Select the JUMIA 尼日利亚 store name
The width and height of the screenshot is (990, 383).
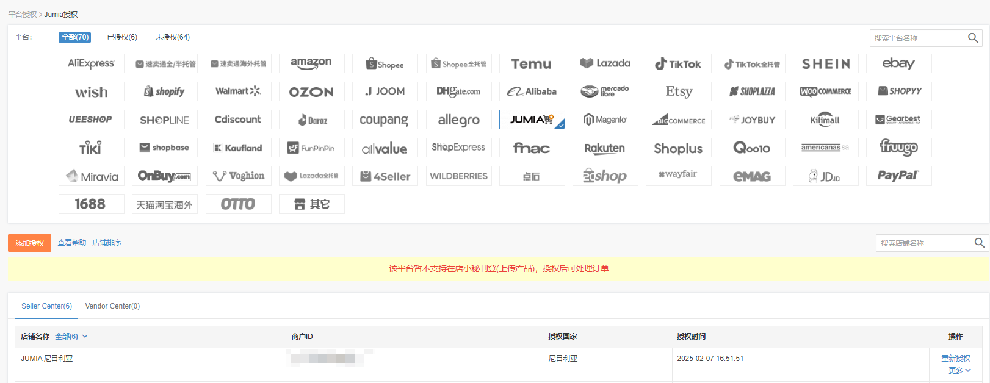tap(47, 359)
